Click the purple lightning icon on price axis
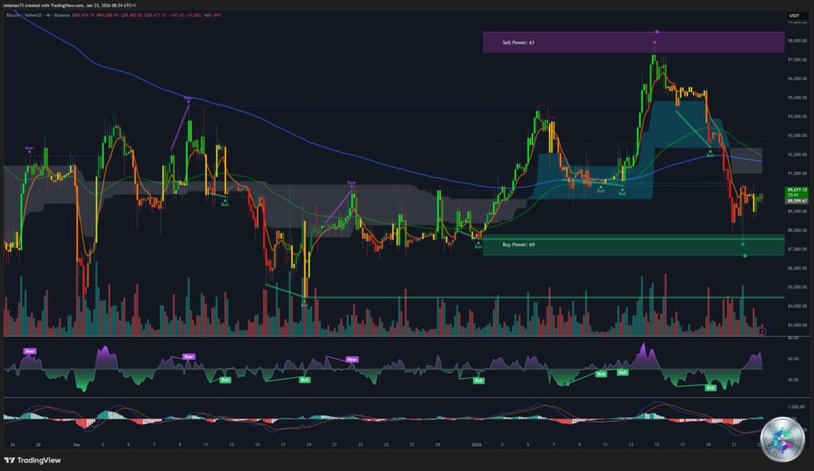The width and height of the screenshot is (814, 471). click(762, 331)
